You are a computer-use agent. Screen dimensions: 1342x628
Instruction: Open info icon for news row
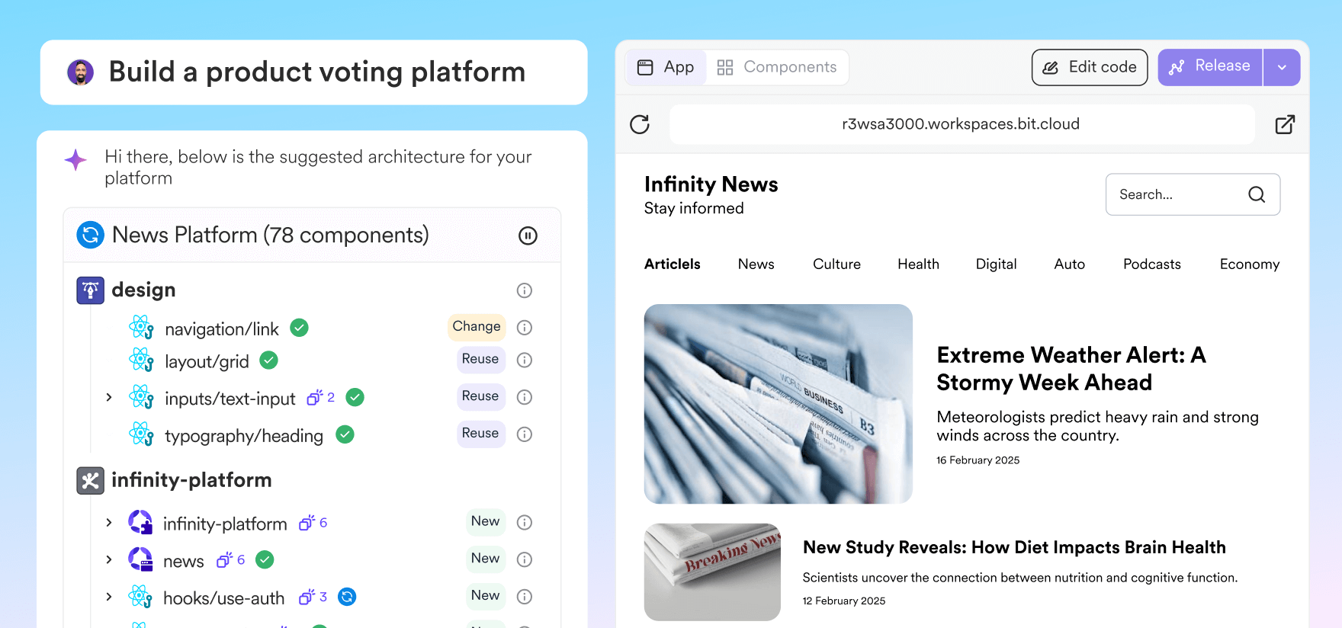click(x=525, y=559)
